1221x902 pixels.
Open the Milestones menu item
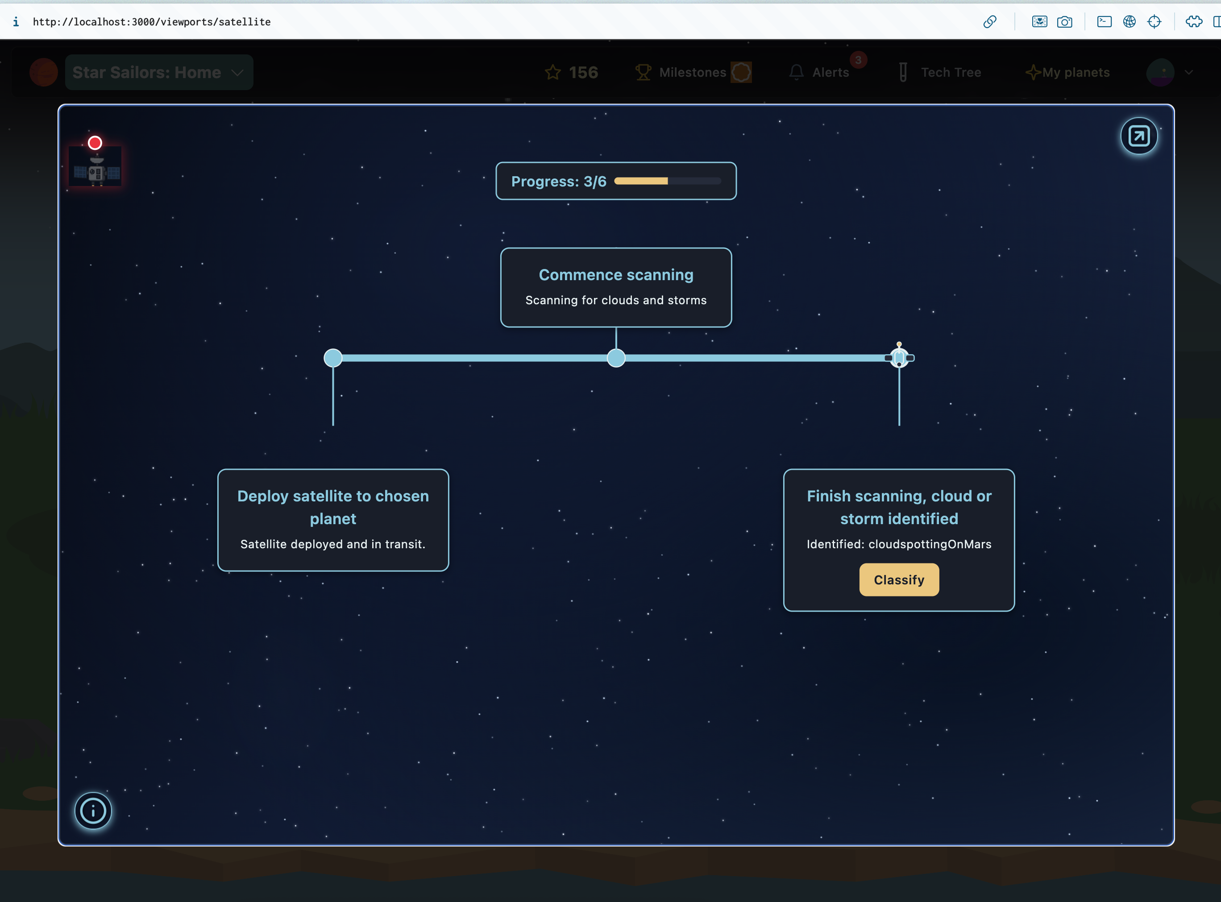point(693,72)
